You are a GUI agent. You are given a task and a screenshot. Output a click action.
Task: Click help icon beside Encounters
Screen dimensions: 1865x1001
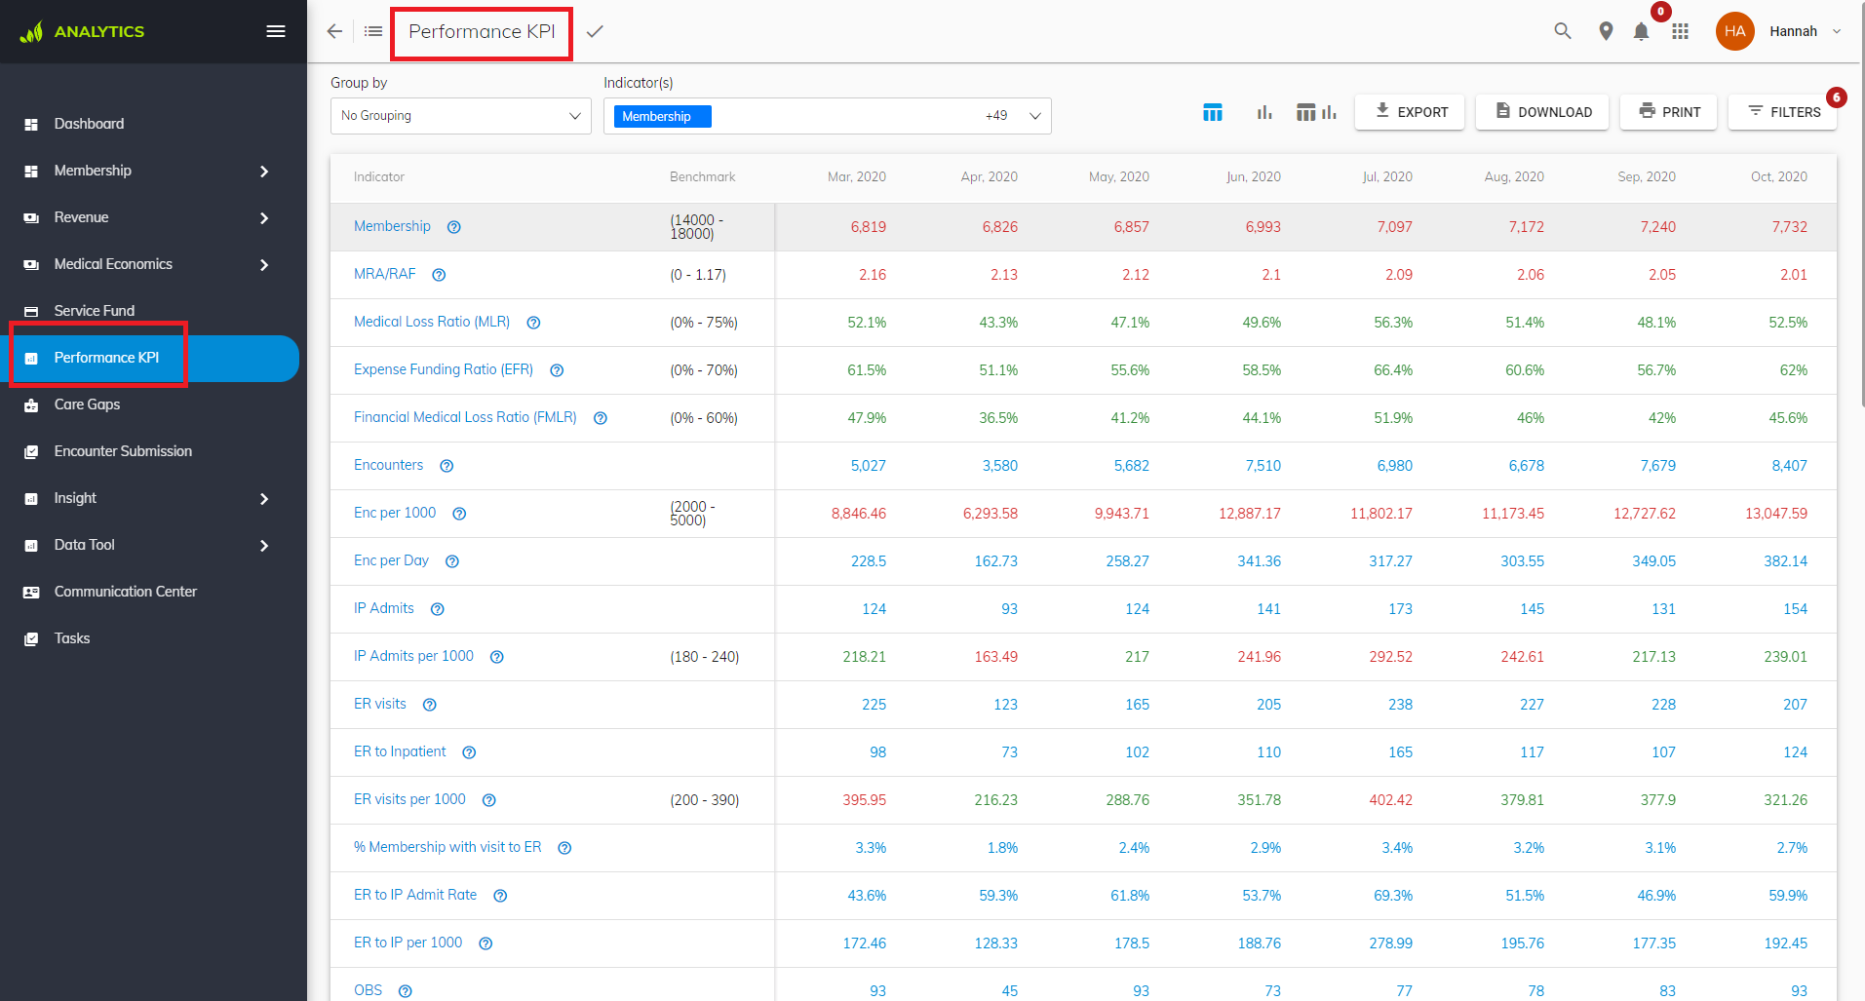pyautogui.click(x=447, y=466)
